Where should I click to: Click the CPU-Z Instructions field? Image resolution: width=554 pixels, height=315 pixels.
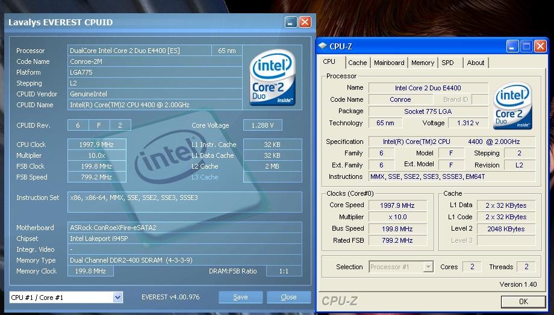(x=452, y=176)
